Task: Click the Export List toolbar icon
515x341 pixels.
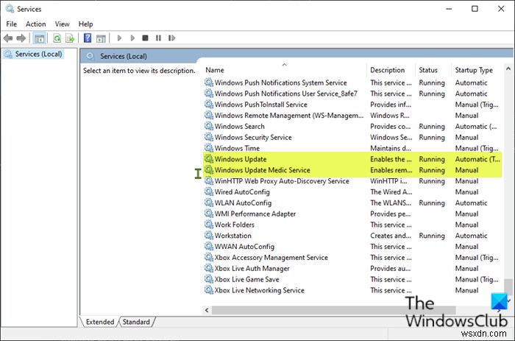Action: (x=70, y=38)
